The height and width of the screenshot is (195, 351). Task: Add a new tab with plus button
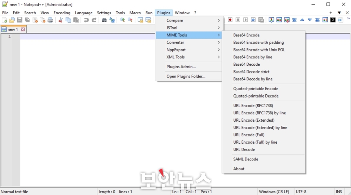pyautogui.click(x=331, y=13)
